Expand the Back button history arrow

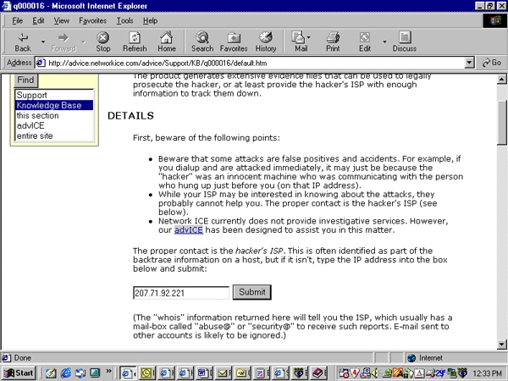click(x=41, y=39)
